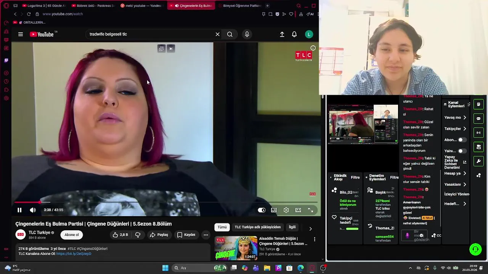Like the video with 2,8 B likes
The width and height of the screenshot is (488, 274).
tap(120, 235)
